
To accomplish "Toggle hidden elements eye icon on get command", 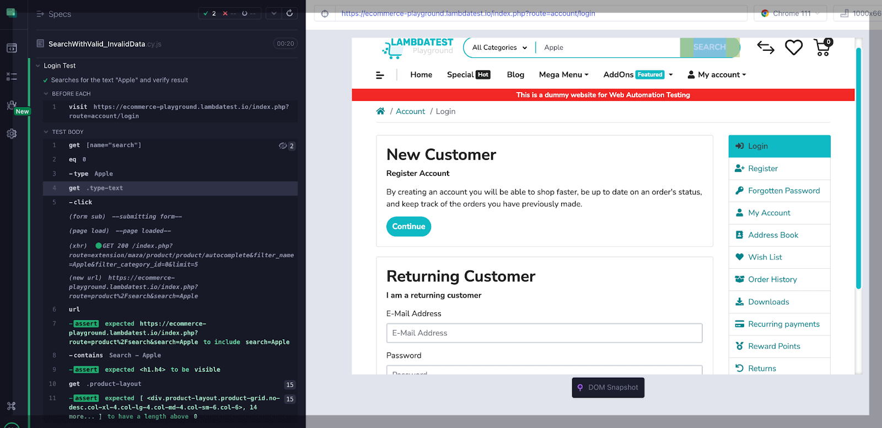I will click(x=283, y=146).
